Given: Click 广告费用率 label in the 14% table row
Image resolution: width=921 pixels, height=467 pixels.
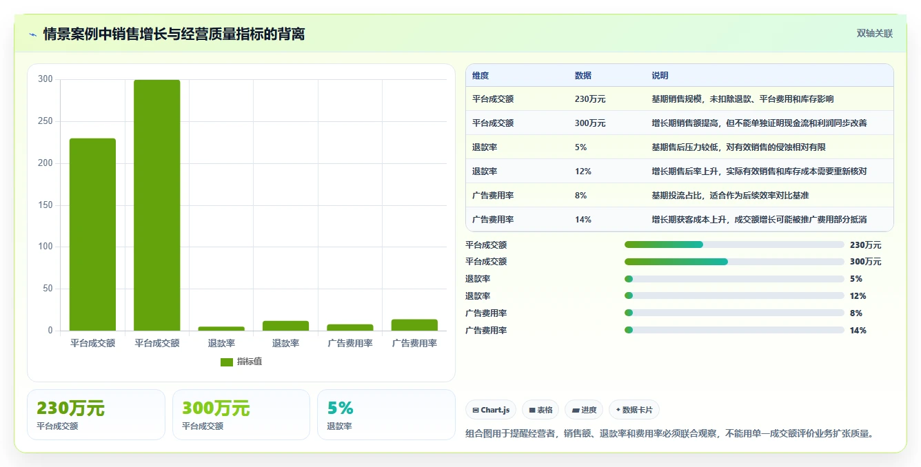Looking at the screenshot, I should click(x=493, y=220).
